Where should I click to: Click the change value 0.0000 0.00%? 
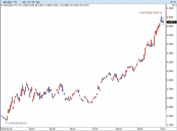[x=52, y=5]
